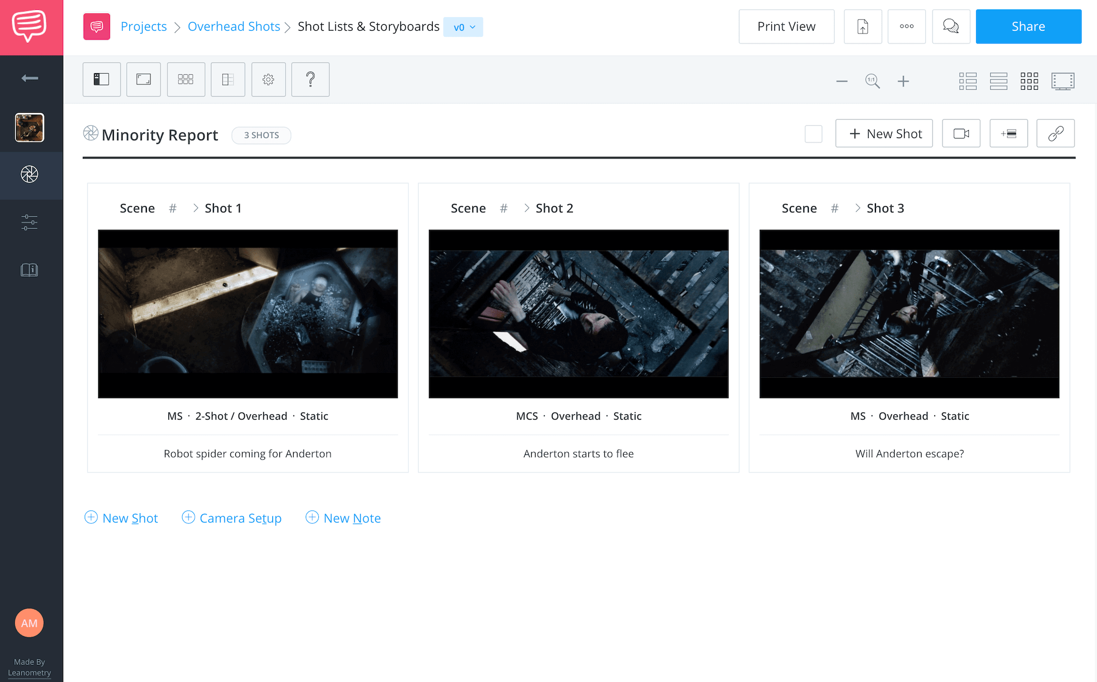The image size is (1097, 682).
Task: Click the chevron between Scene and Shot 1
Action: (195, 208)
